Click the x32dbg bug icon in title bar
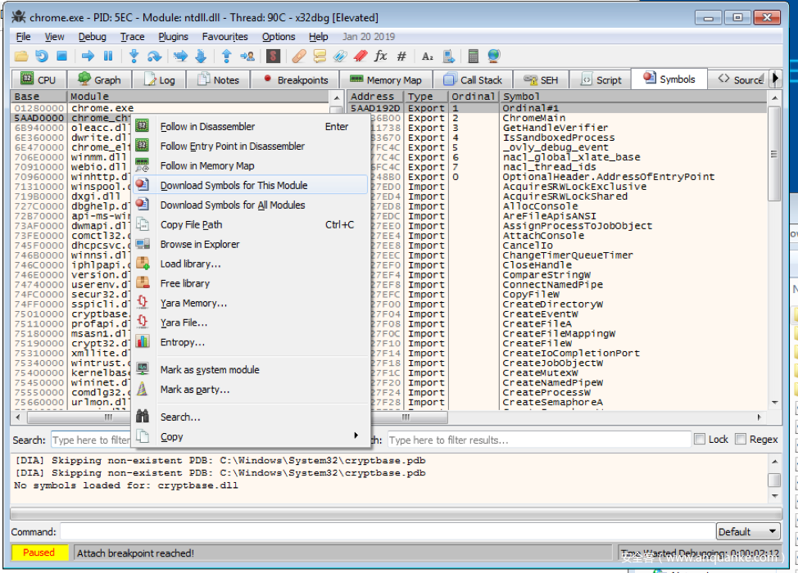Screen dimensions: 798x573 pos(18,16)
